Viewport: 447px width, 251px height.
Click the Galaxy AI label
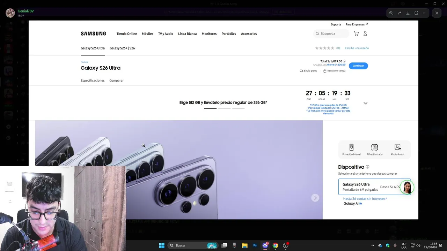point(353,204)
